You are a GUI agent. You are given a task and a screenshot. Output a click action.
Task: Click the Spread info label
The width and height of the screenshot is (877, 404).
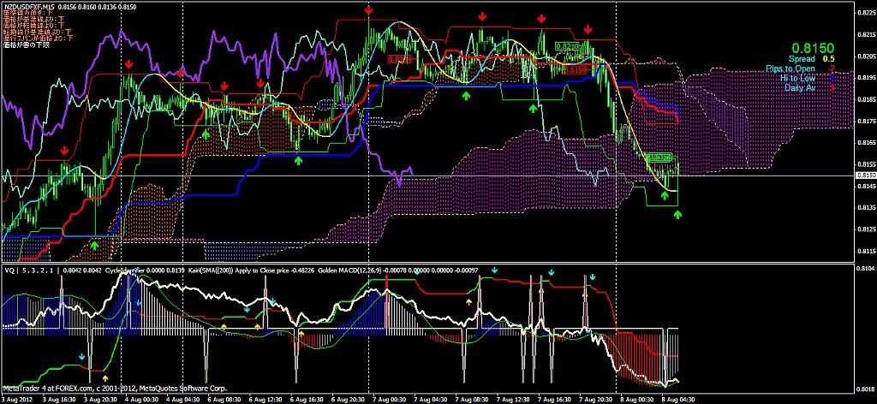tap(802, 59)
